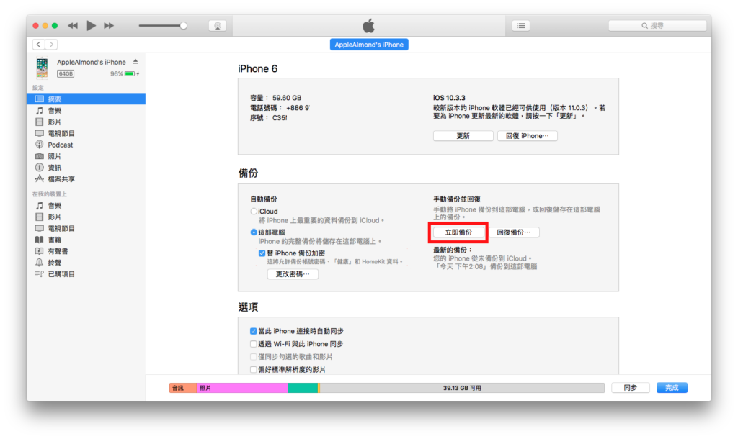Eject AppleAlmond's iPhone

point(135,62)
